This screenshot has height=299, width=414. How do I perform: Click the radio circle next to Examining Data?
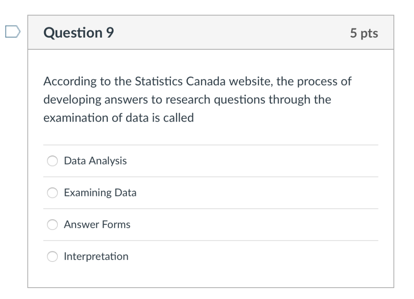(52, 193)
